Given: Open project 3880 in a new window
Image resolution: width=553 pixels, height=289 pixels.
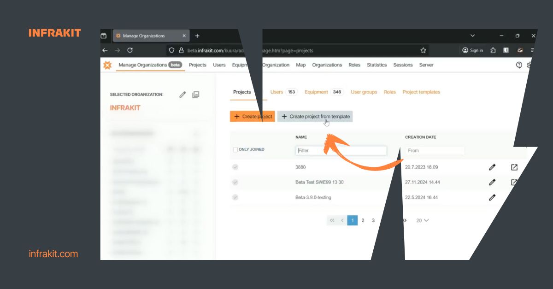Looking at the screenshot, I should click(x=514, y=167).
